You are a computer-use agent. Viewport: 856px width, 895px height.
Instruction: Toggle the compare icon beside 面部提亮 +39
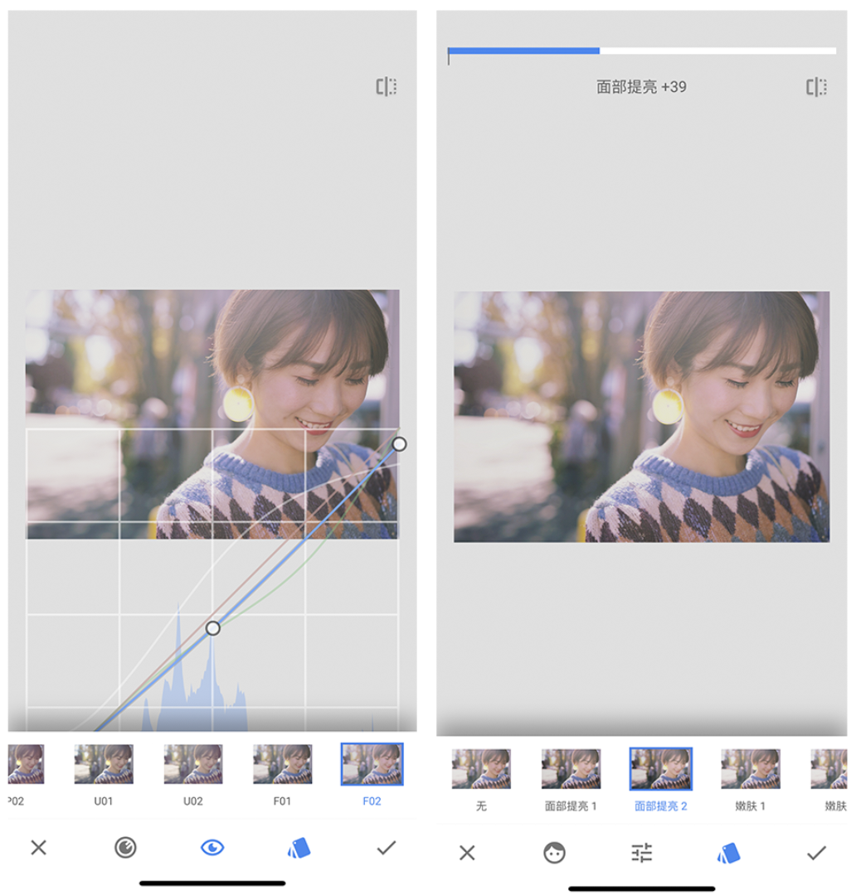coord(816,87)
